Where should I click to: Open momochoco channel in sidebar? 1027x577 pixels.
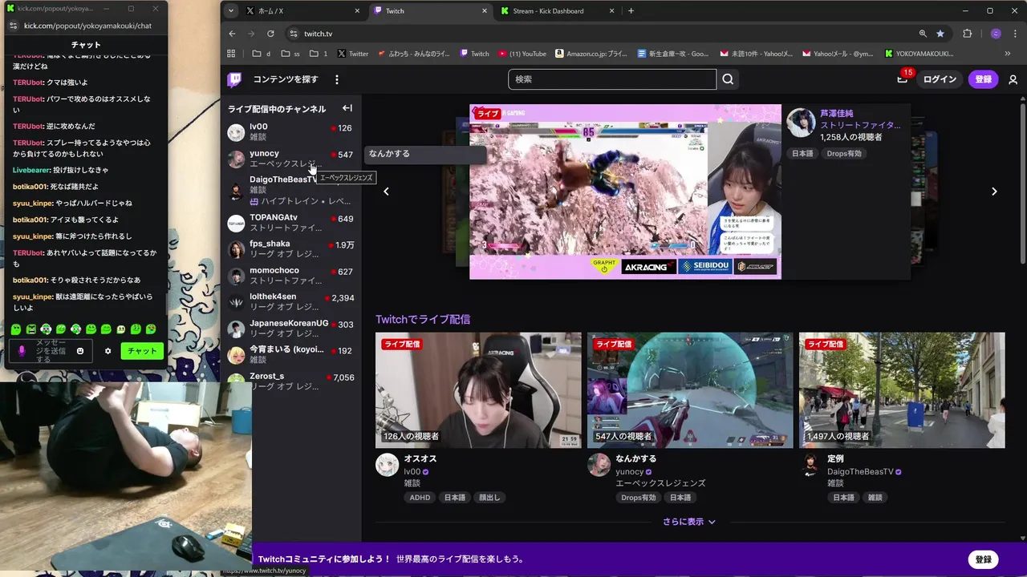click(291, 276)
